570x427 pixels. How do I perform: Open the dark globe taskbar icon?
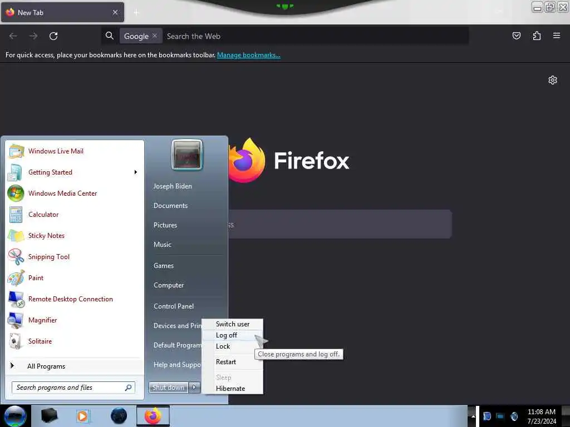point(119,416)
